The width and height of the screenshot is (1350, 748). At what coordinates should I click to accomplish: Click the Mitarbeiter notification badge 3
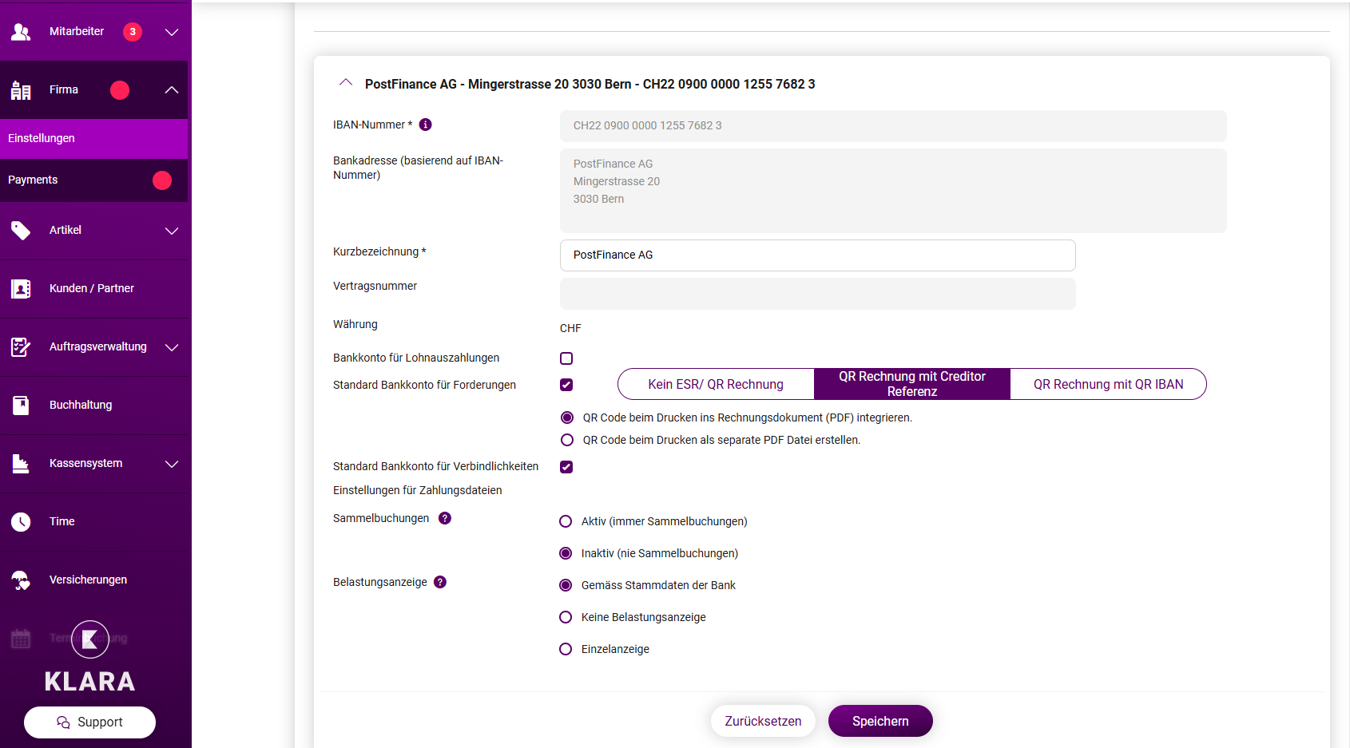pyautogui.click(x=133, y=32)
